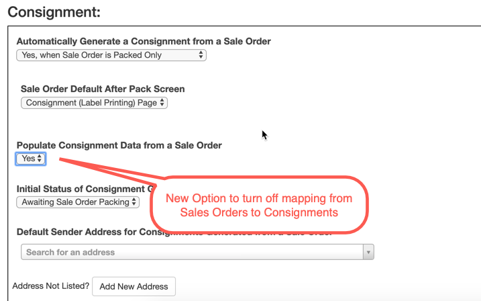Click "Sale Order Default After Pack Screen" label

103,89
